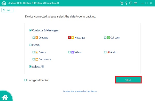
Task: Click the 'Videos' label text
Action: click(78, 52)
